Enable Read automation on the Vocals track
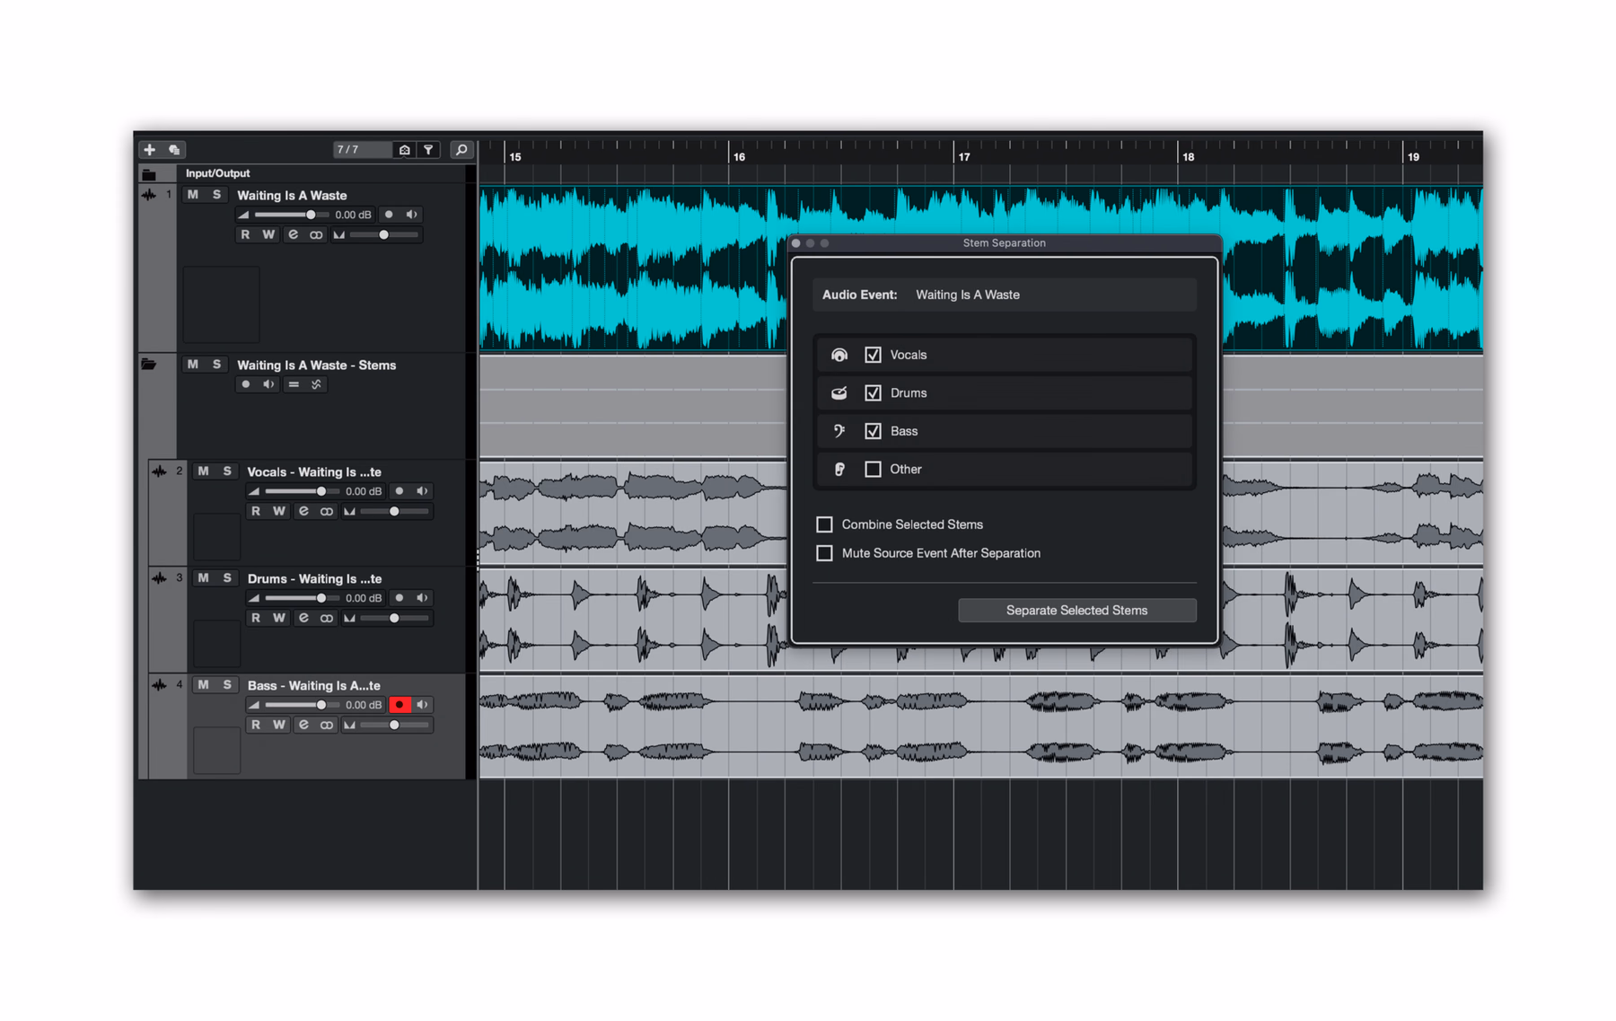Viewport: 1616px width, 1021px height. tap(256, 511)
